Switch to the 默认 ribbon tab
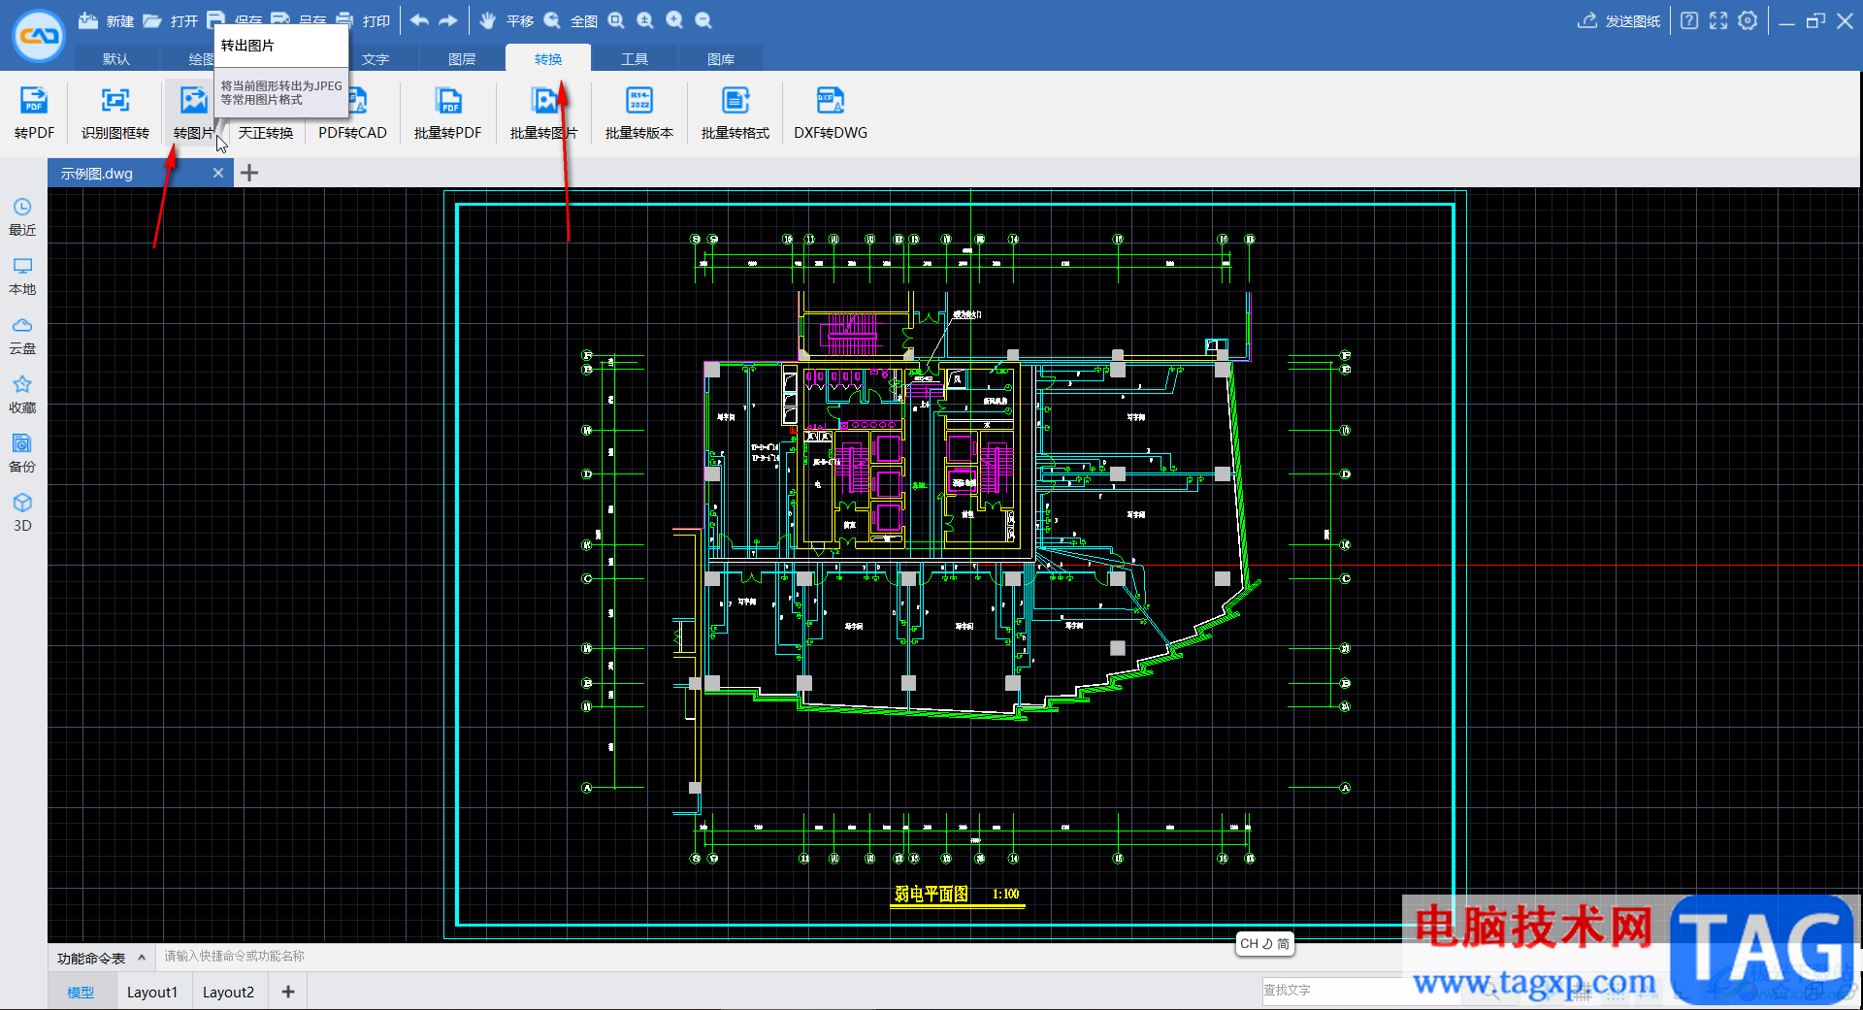 tap(116, 58)
